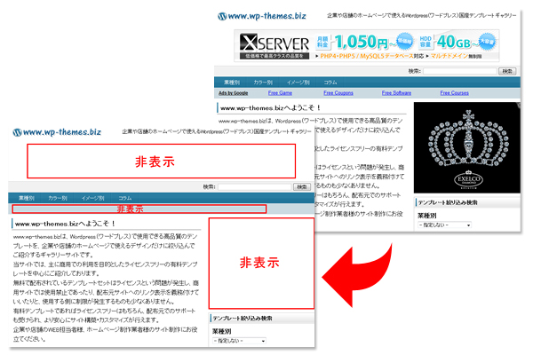This screenshot has height=355, width=533.
Task: Click the 検索 button on the front page
Action: (302, 187)
